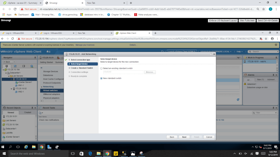Open the Help dropdown menu
This screenshot has height=157, width=280.
(240, 52)
